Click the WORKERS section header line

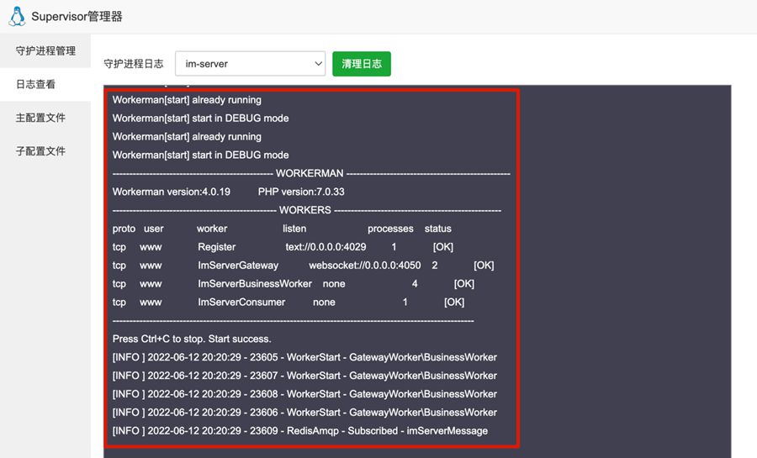pyautogui.click(x=305, y=210)
